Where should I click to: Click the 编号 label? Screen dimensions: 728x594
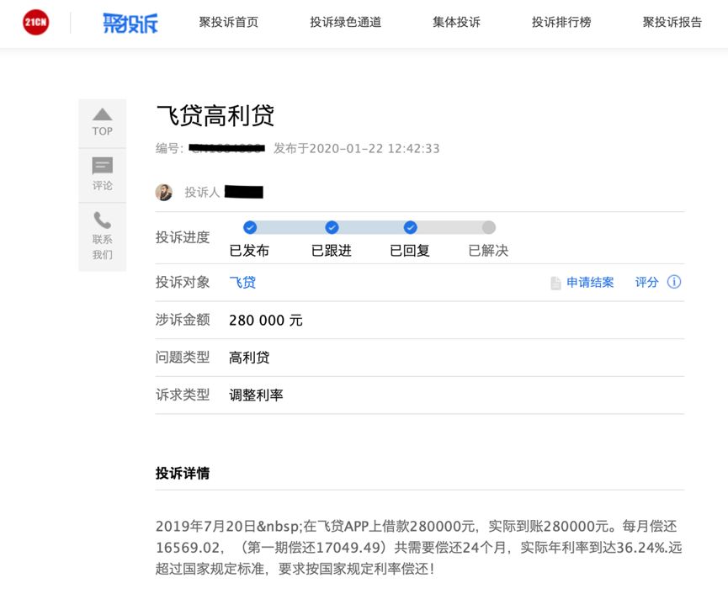click(169, 148)
